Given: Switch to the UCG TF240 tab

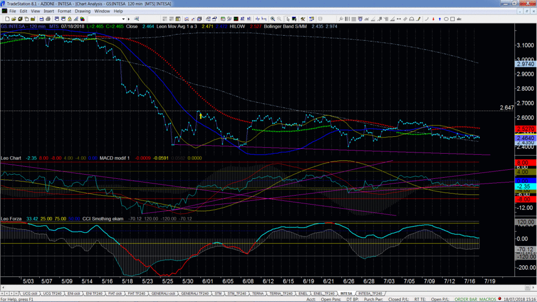Looking at the screenshot, I should [52, 294].
